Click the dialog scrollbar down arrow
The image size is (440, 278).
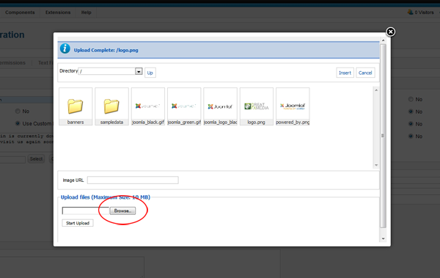coord(383,238)
